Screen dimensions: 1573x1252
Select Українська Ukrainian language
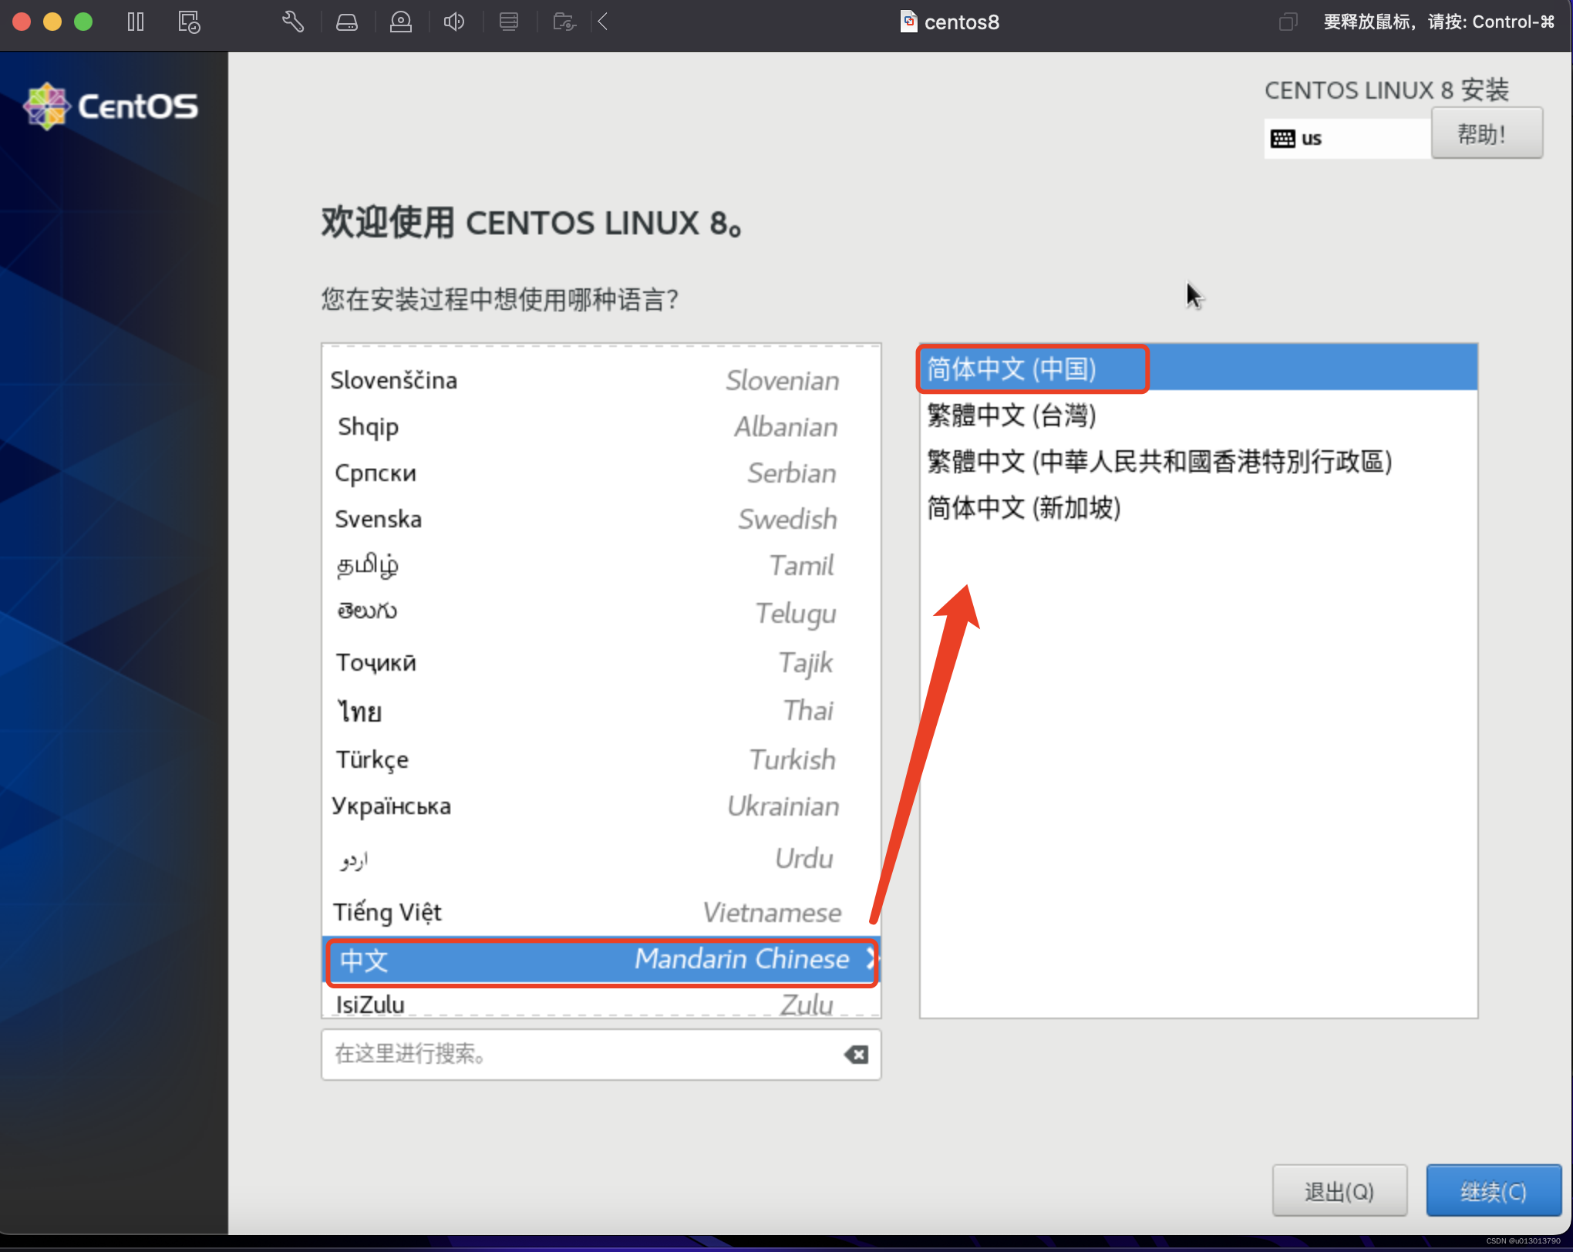point(601,806)
